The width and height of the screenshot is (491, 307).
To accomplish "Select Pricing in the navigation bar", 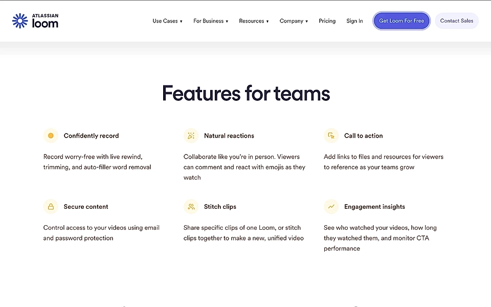I will (327, 21).
